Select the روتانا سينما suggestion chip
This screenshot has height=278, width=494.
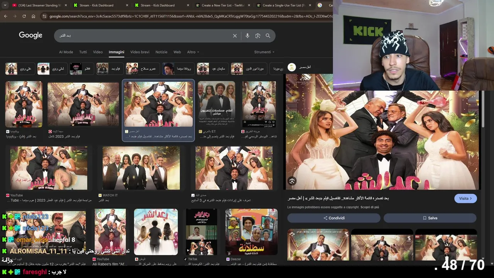177,69
